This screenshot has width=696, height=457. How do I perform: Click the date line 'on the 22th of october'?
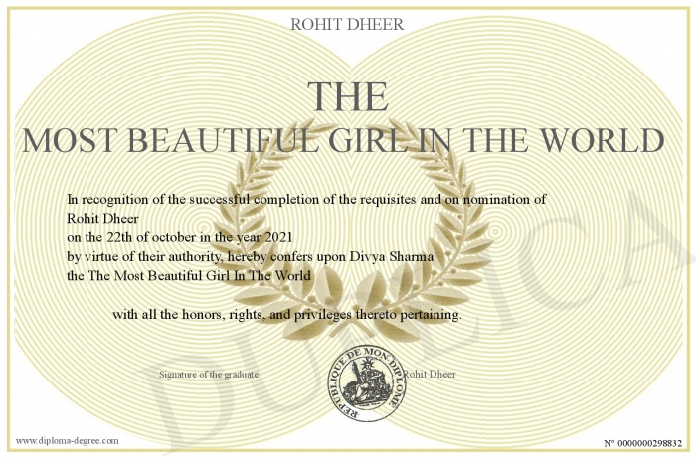180,237
